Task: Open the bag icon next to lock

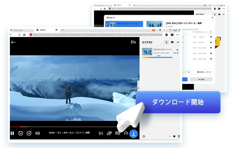Action: [172, 35]
